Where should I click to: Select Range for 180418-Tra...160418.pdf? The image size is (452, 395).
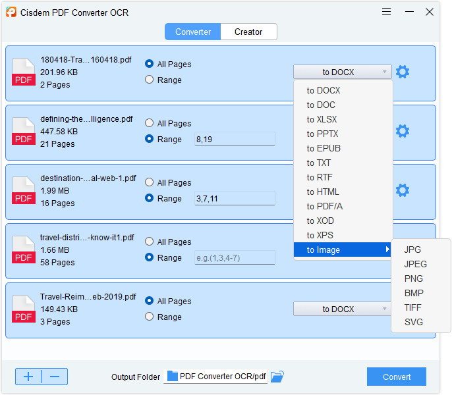tap(149, 80)
